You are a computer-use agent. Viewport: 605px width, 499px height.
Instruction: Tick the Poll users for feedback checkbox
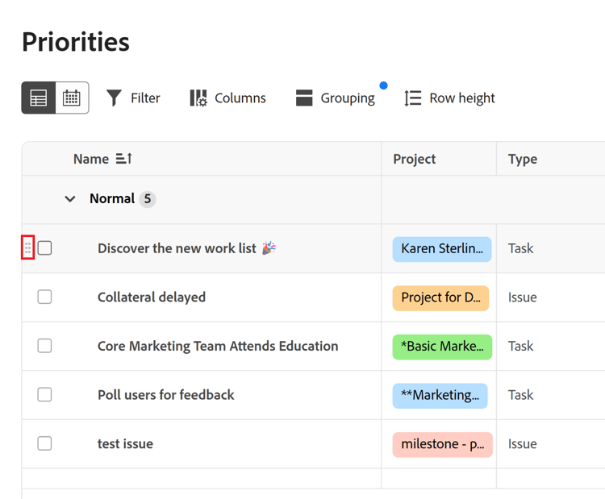(x=45, y=395)
